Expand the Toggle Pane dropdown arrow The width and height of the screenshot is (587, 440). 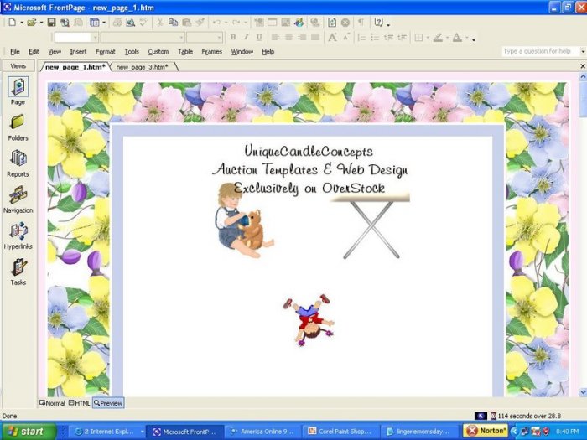[104, 23]
